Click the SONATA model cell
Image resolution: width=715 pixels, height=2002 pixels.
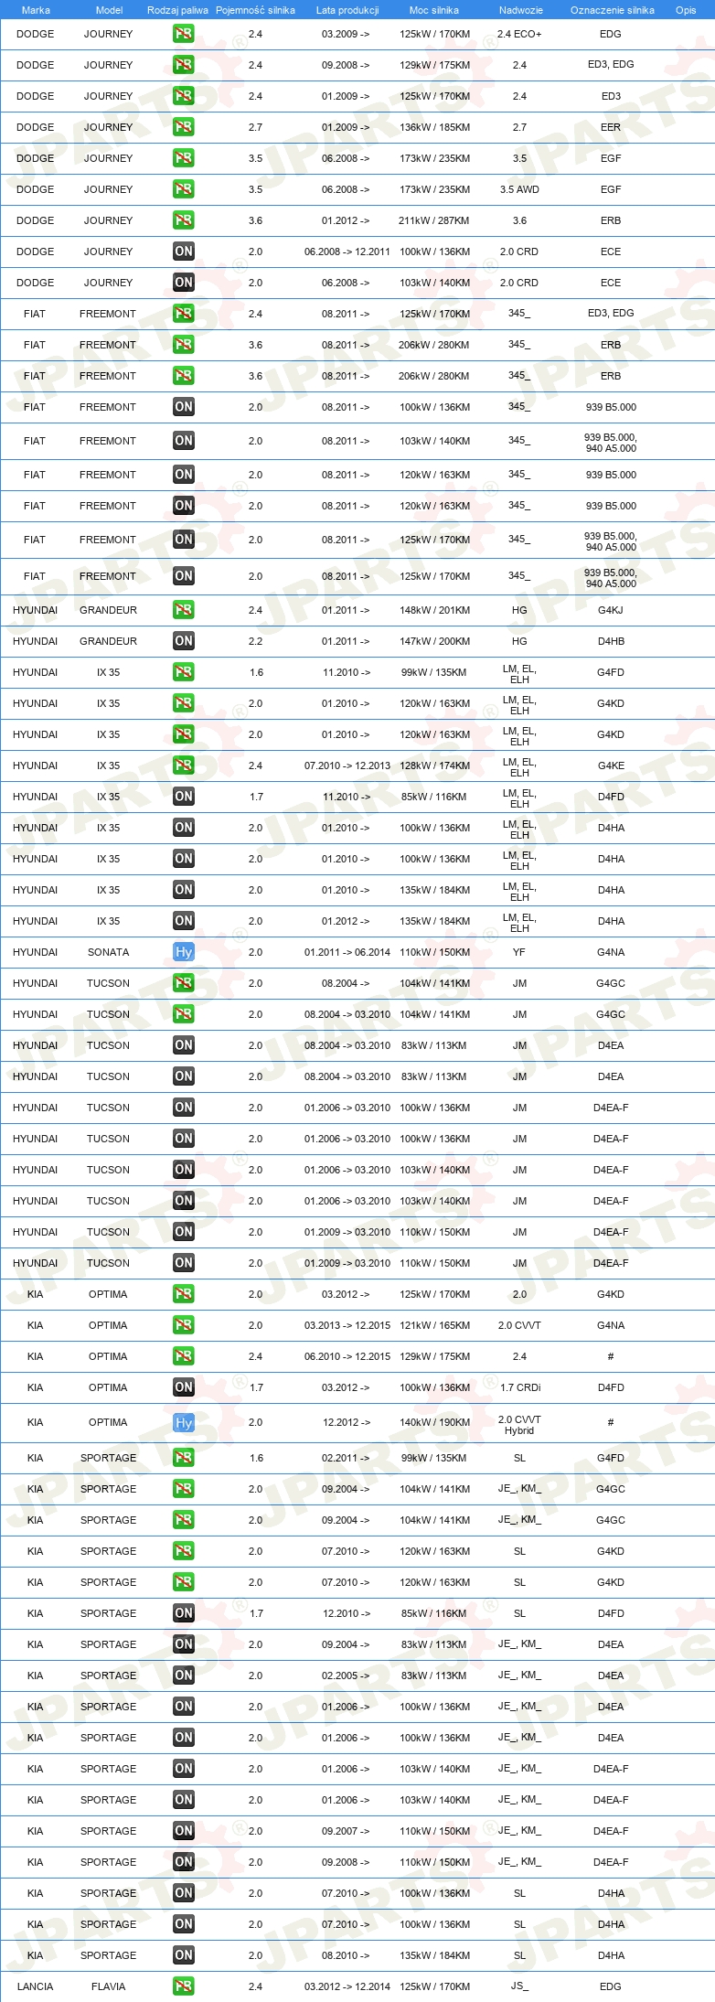click(109, 952)
